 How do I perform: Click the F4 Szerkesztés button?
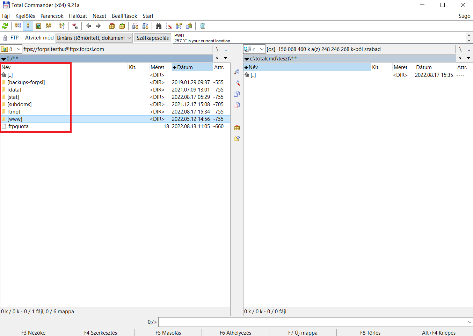[101, 333]
